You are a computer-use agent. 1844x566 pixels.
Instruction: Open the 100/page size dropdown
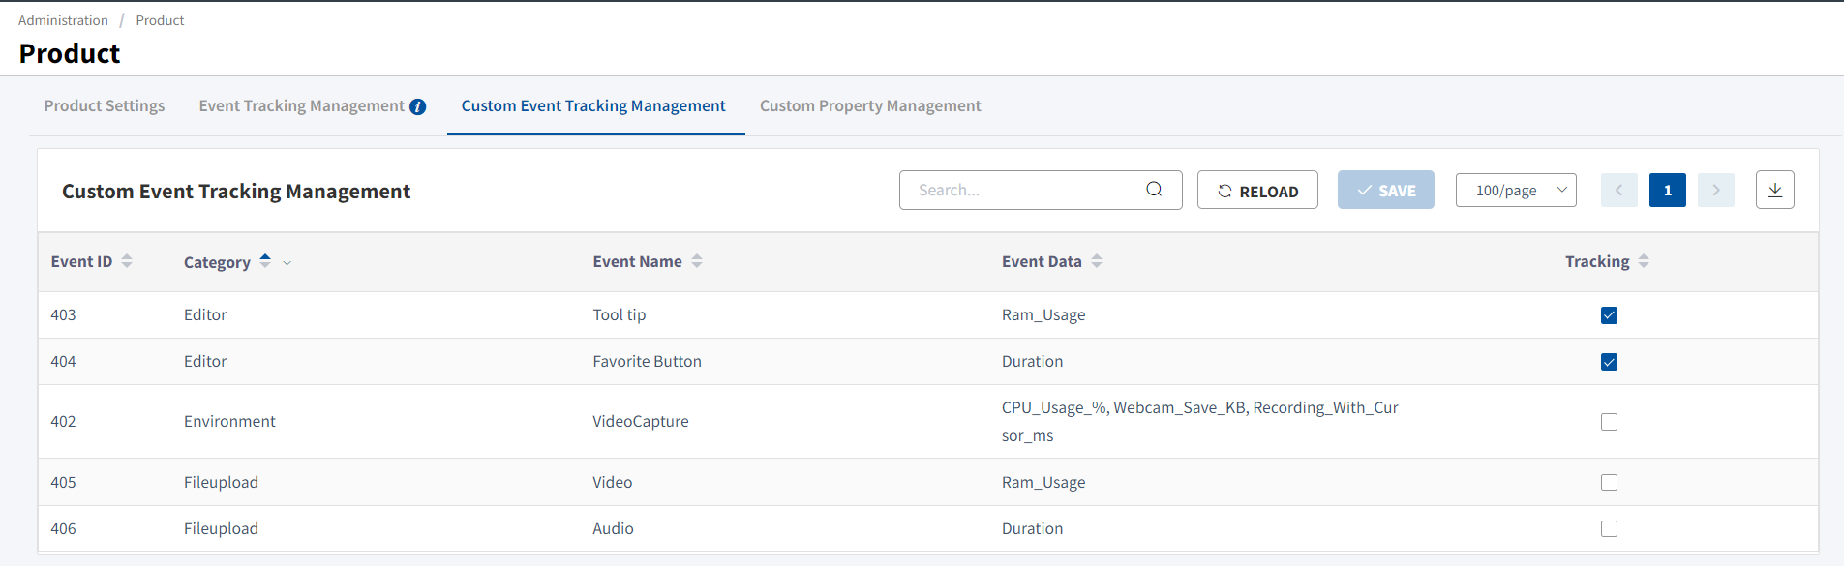click(1516, 190)
